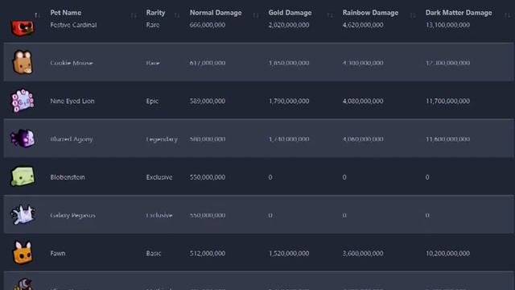Sort by Rainbow Damage column arrows
The height and width of the screenshot is (290, 515).
coord(413,15)
